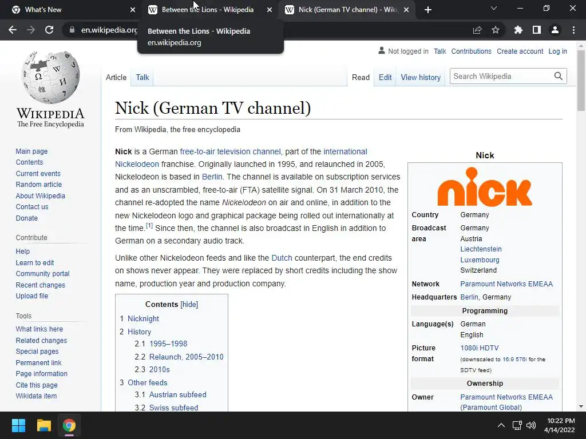
Task: Close the Nick German TV channel tab
Action: 407,10
